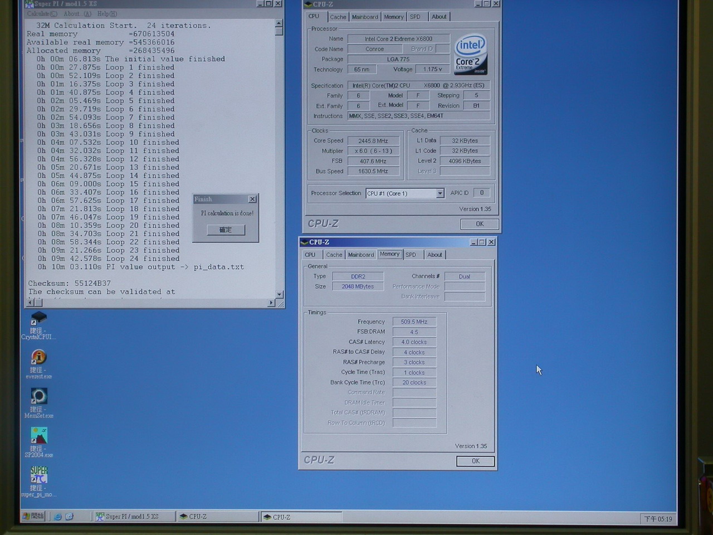The height and width of the screenshot is (535, 713).
Task: Confirm the PI calculation done dialog
Action: pos(226,230)
